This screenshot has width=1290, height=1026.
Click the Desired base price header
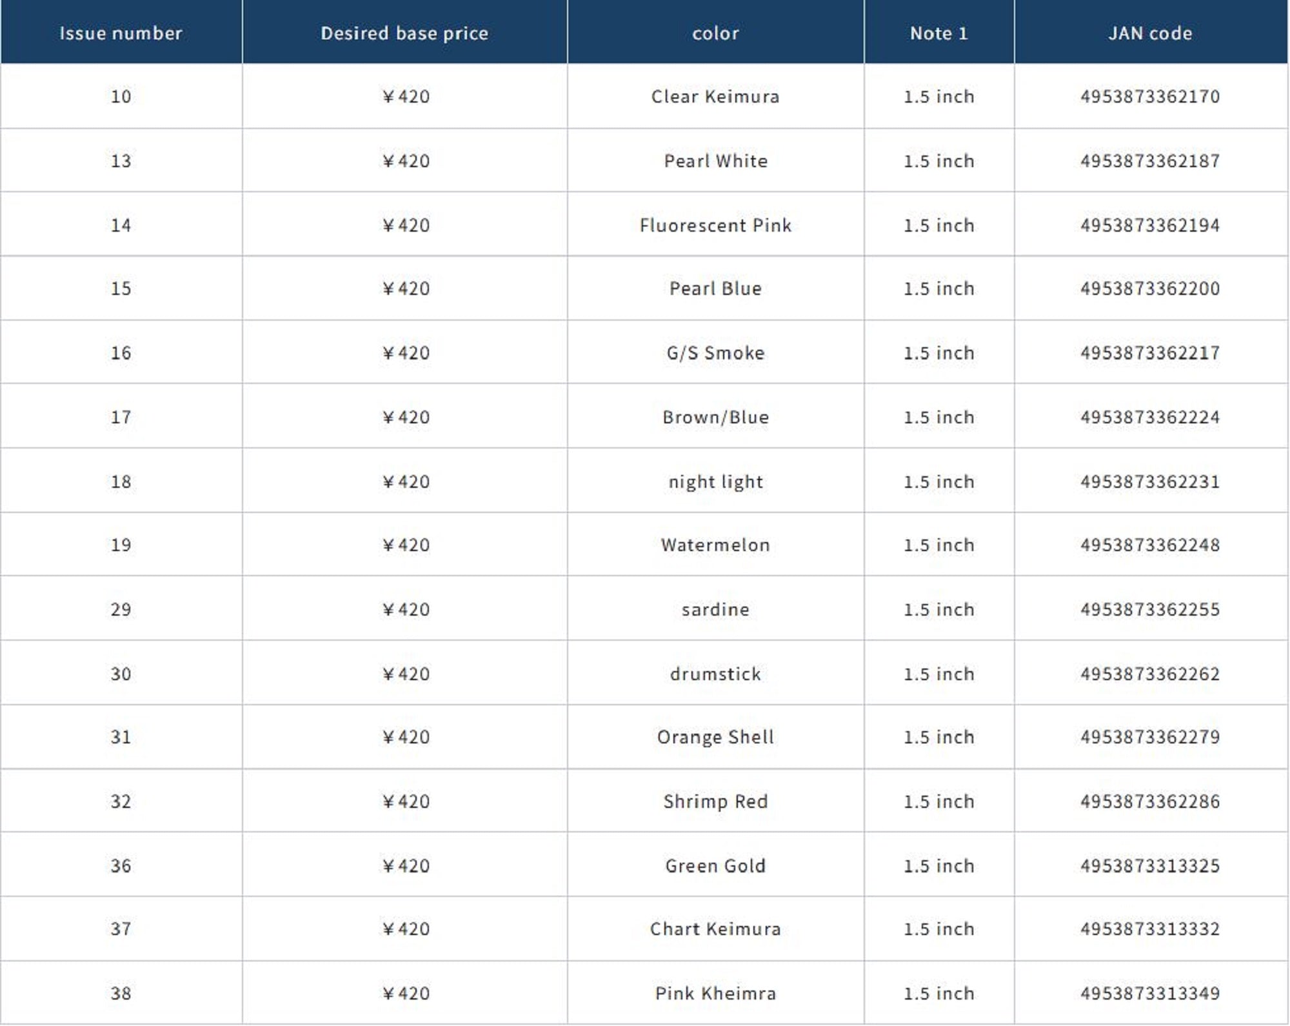click(x=404, y=33)
